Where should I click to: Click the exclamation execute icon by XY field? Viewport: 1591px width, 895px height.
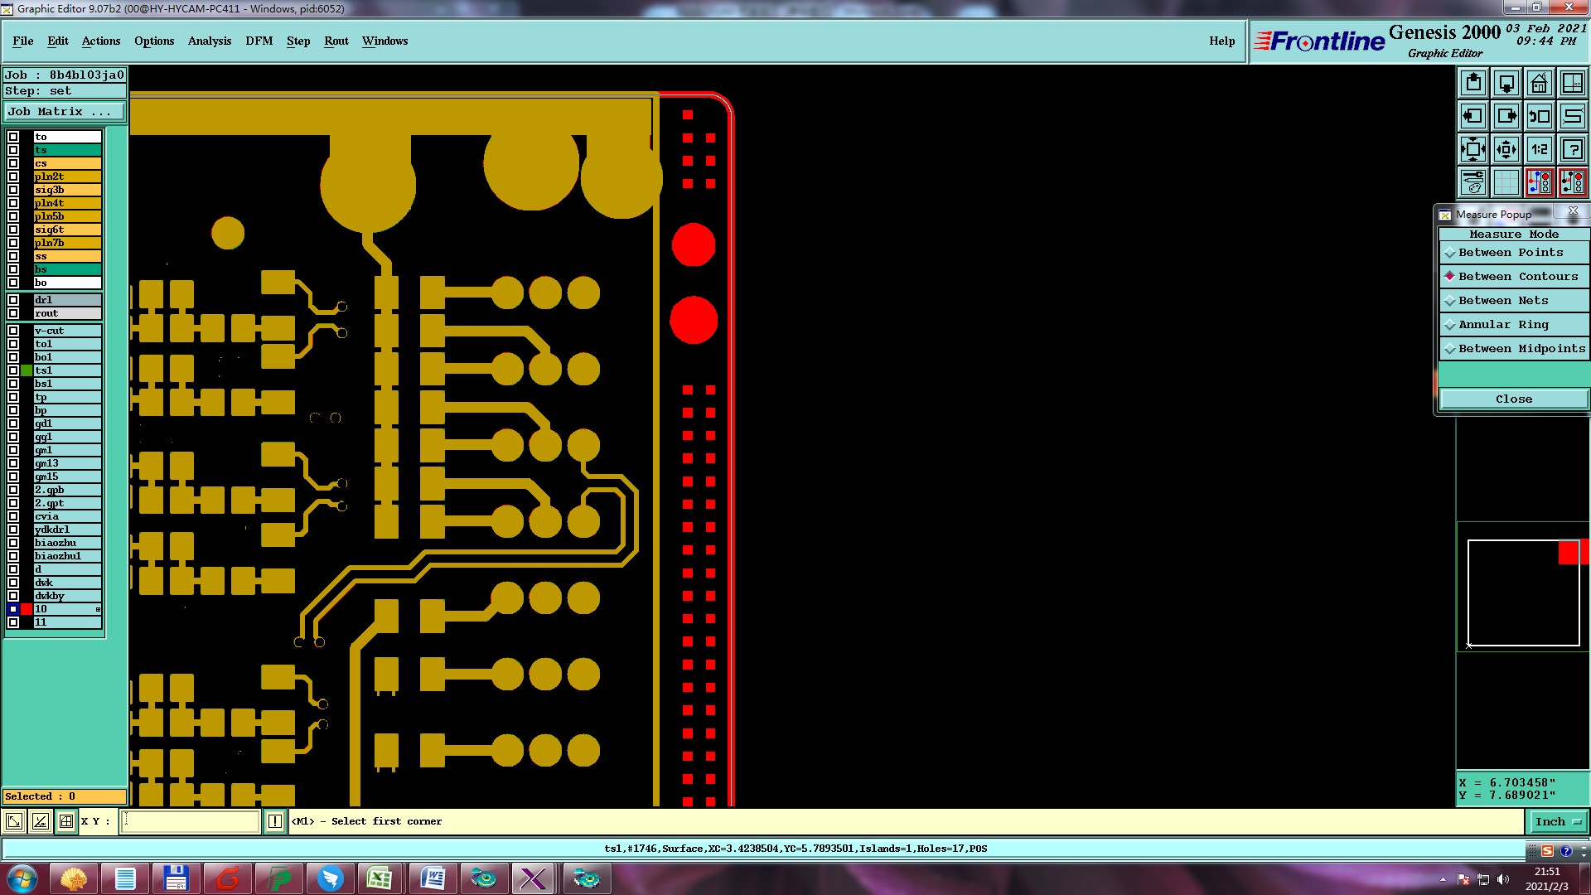pyautogui.click(x=274, y=821)
